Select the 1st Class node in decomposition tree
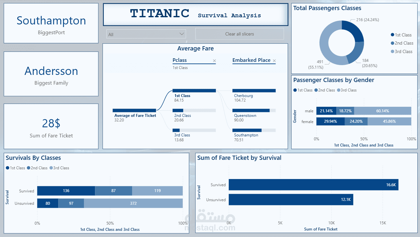The width and height of the screenshot is (420, 237). (194, 91)
